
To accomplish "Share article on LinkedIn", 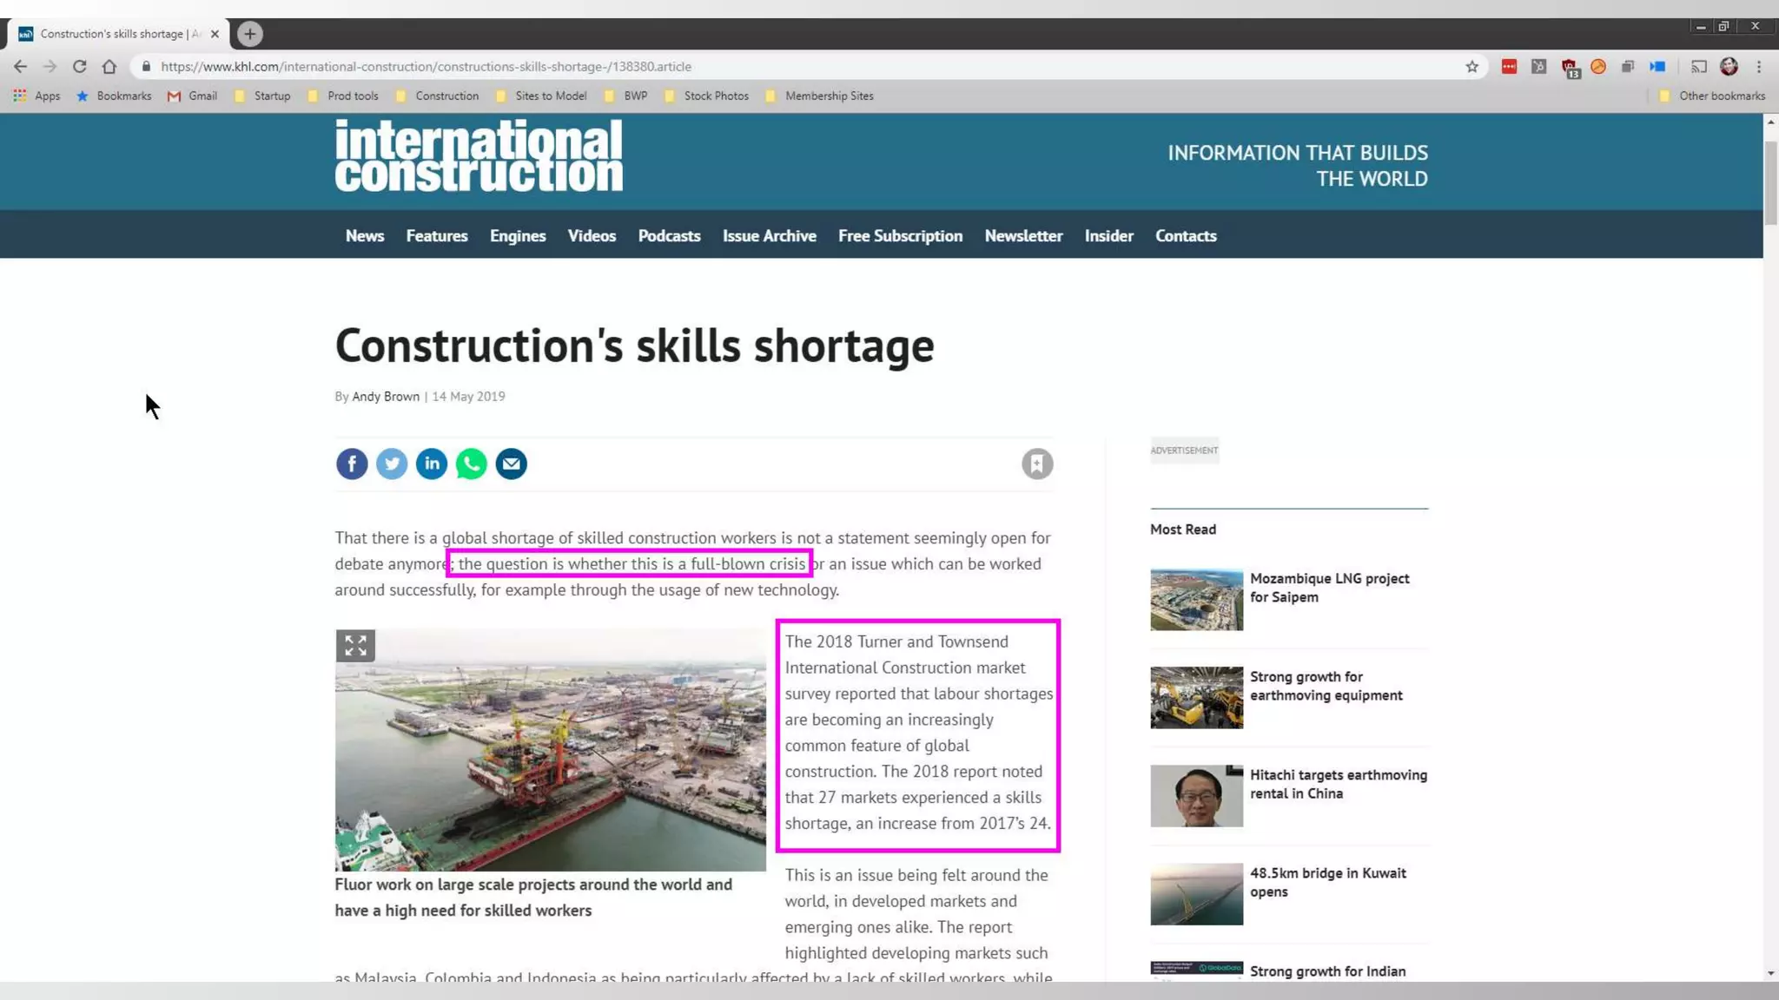I will pos(432,464).
